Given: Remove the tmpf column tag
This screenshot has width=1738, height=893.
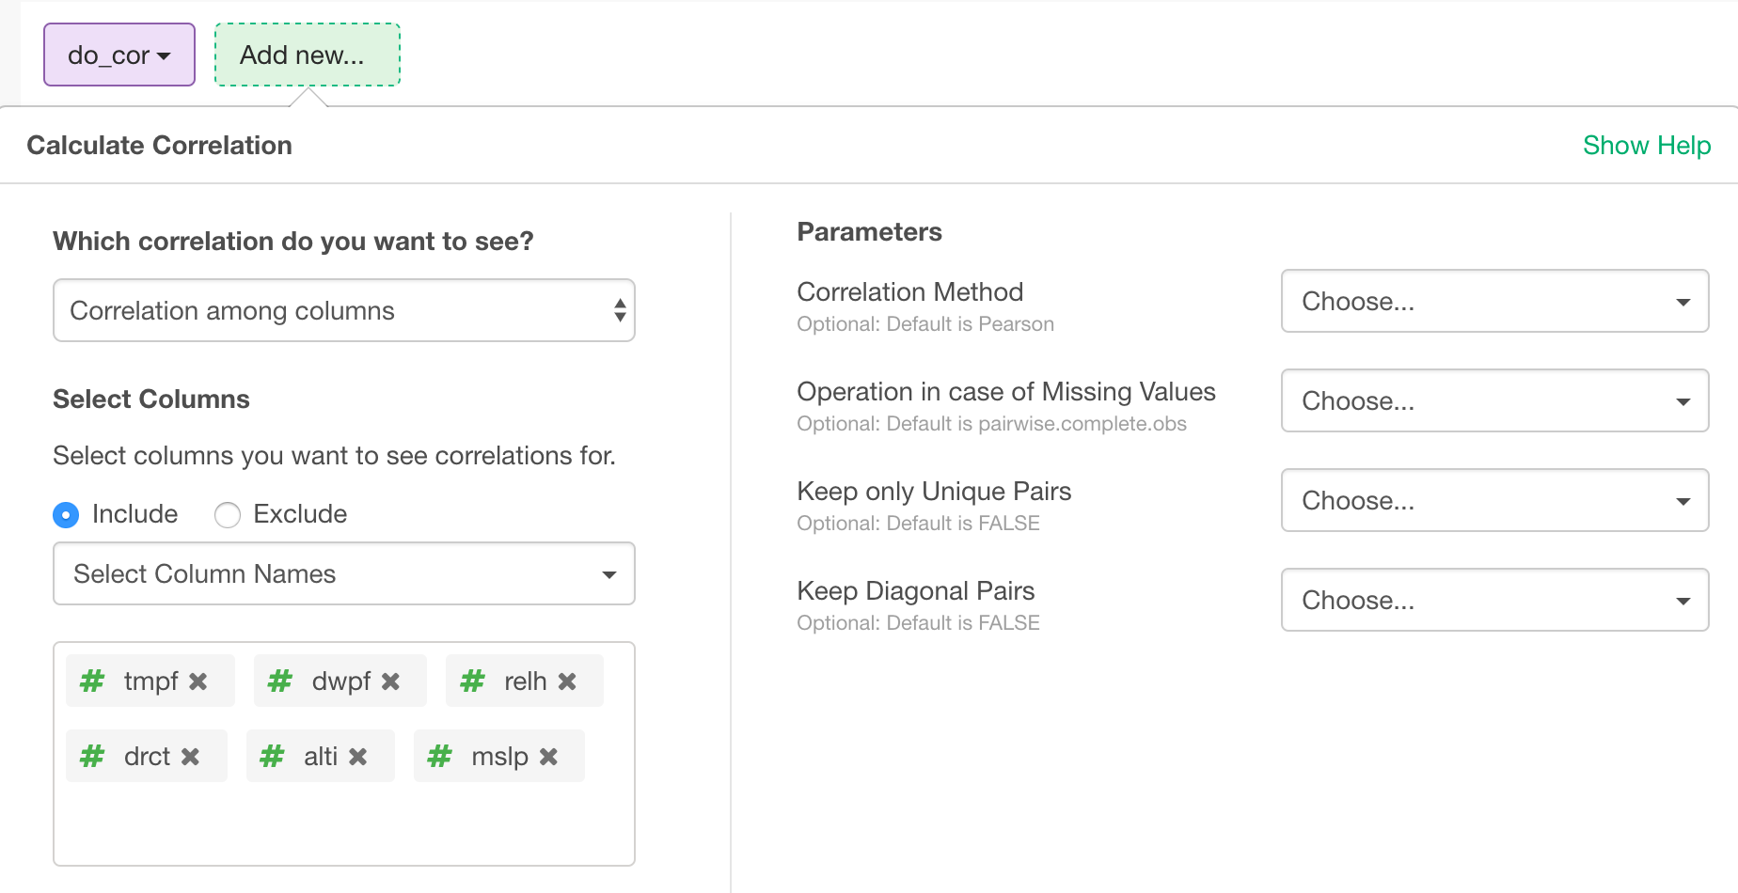Looking at the screenshot, I should 198,681.
